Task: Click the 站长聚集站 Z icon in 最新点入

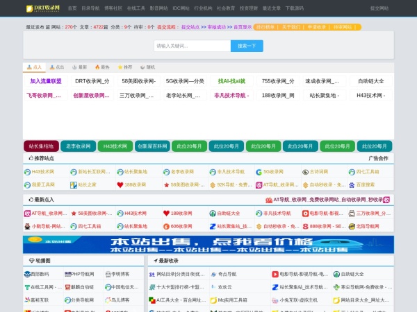Action: click(x=213, y=226)
